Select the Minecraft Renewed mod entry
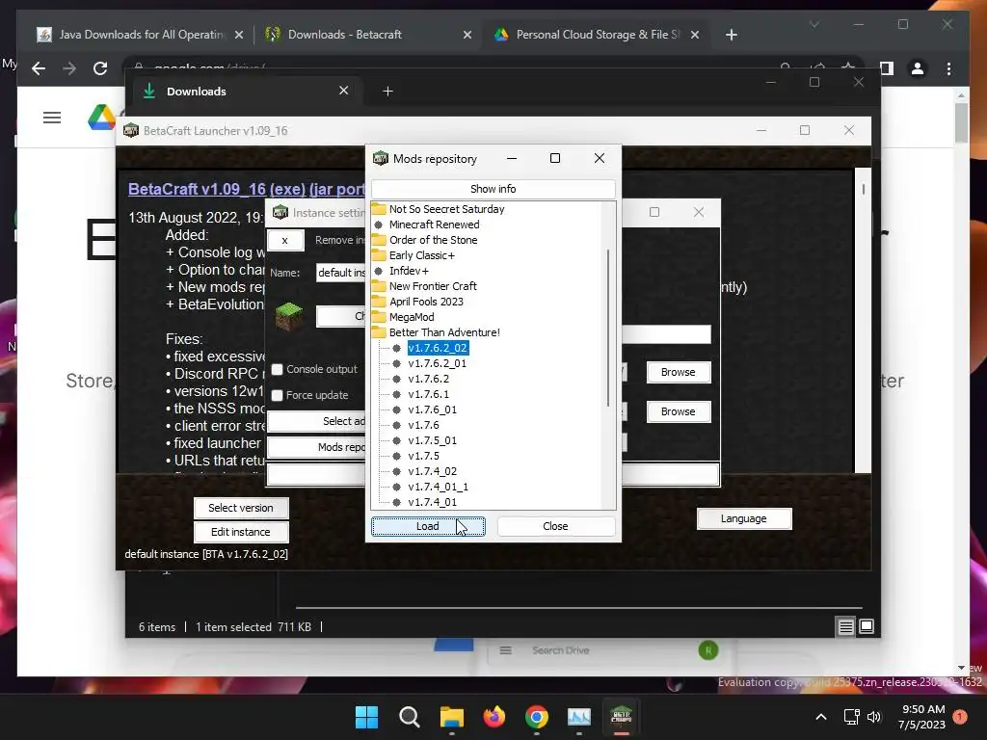 435,225
